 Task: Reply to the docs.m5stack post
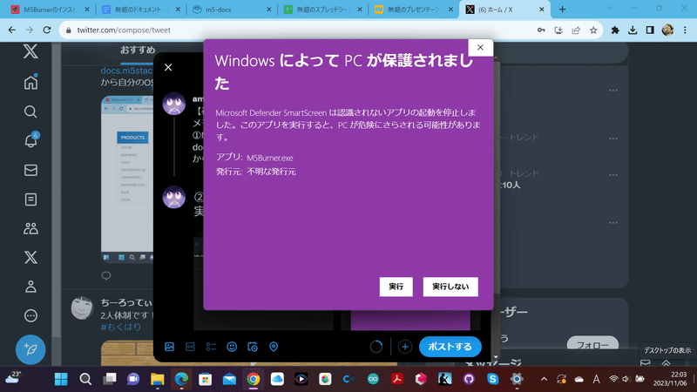pos(105,276)
